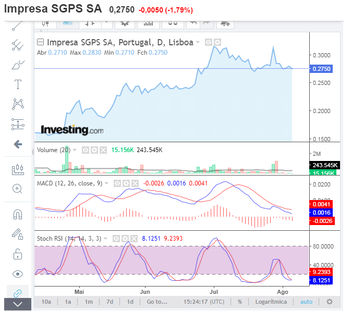
Task: Open chart style dropdown arrow in toolbar
Action: 106,24
